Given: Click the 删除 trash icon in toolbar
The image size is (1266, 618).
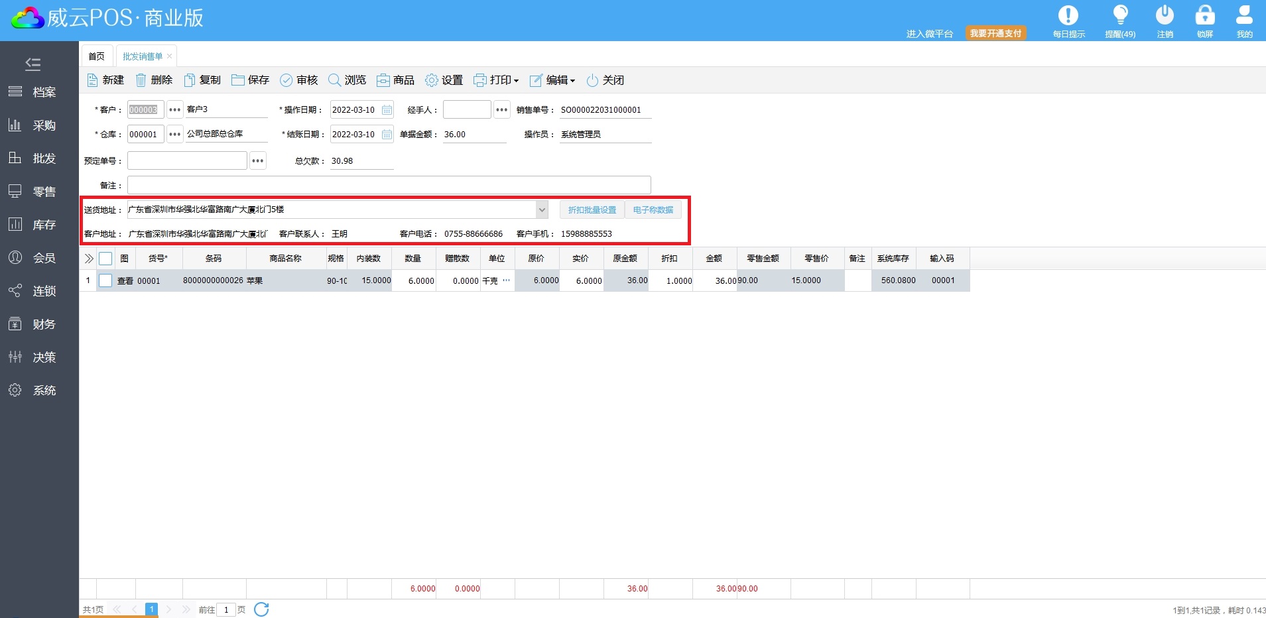Looking at the screenshot, I should (141, 80).
